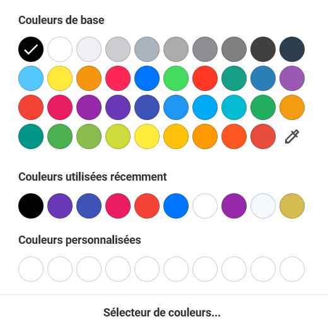Choose the teal bottom-row first swatch
Viewport: 328px width, 331px height.
31,136
